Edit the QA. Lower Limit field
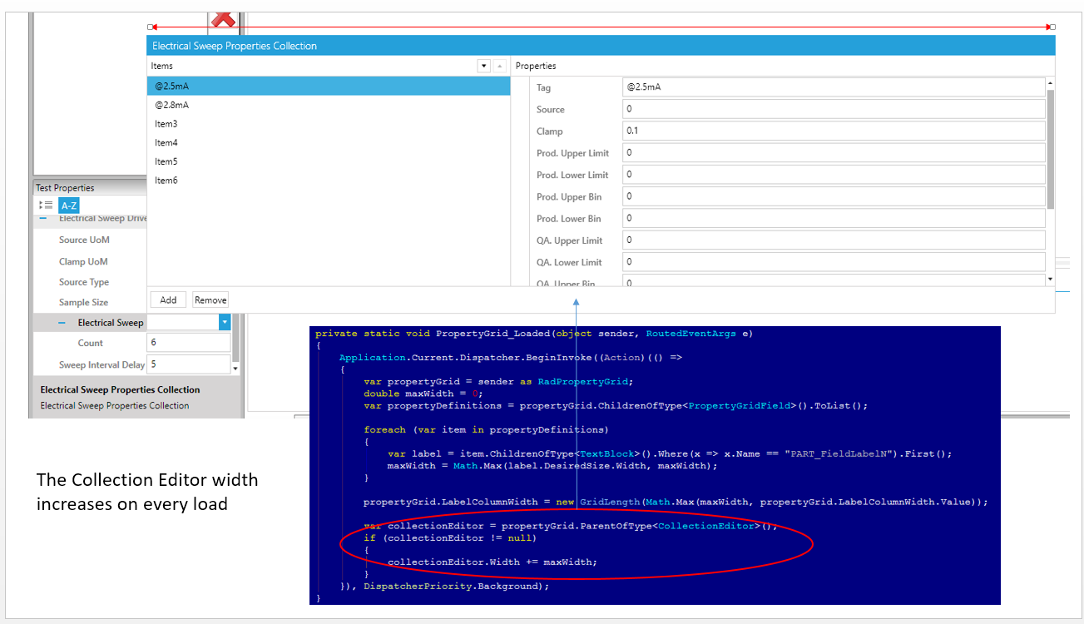Screen dimensions: 1084x624 [x=834, y=262]
